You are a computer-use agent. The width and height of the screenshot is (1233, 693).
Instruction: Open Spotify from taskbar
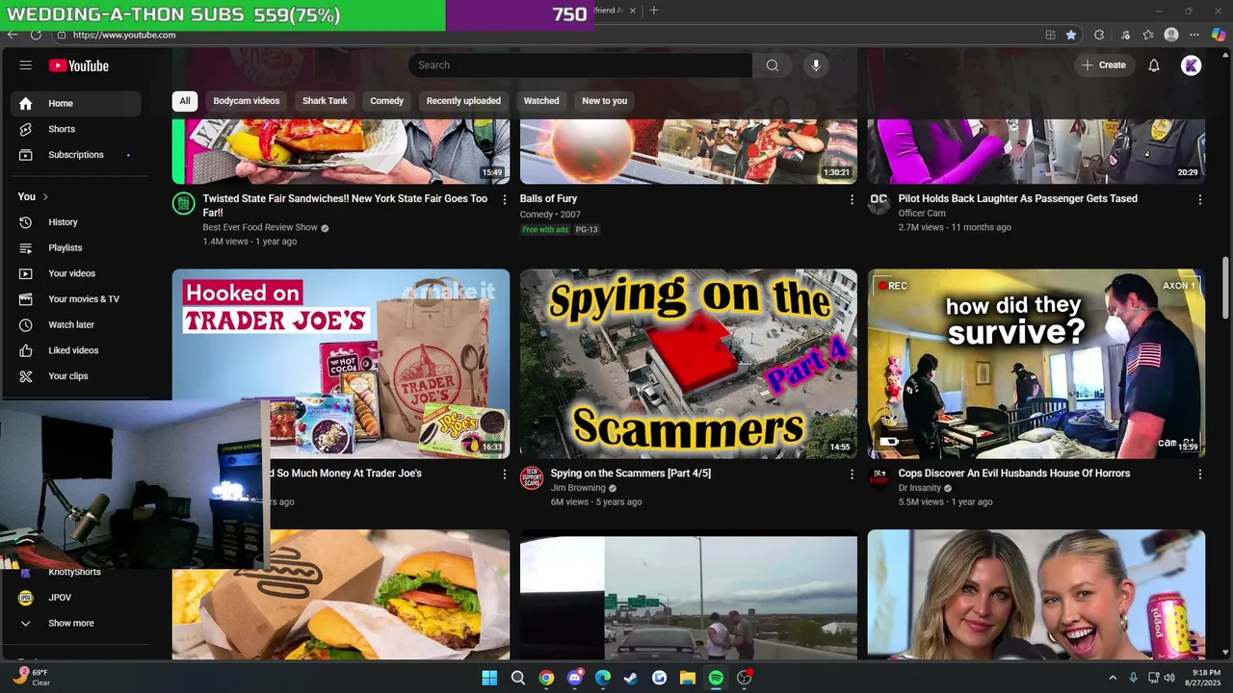716,678
